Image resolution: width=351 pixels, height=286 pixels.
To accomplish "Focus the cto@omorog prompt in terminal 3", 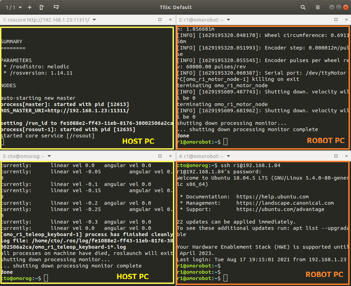I will 21,278.
